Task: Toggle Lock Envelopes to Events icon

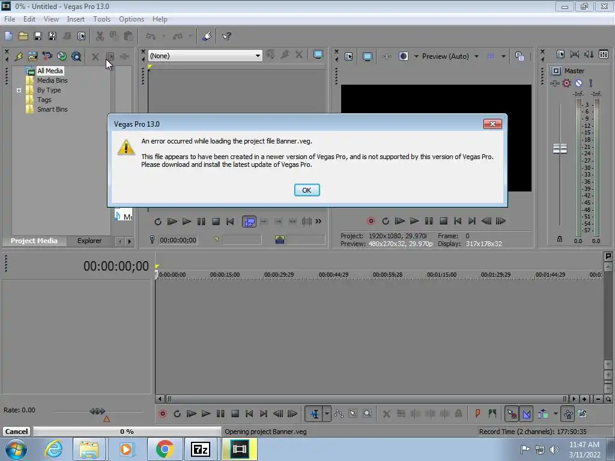Action: click(x=568, y=414)
